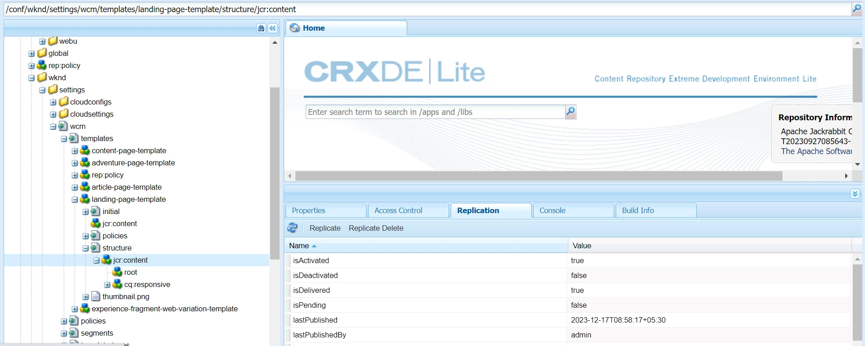
Task: Expand the content-page-template node
Action: point(75,151)
